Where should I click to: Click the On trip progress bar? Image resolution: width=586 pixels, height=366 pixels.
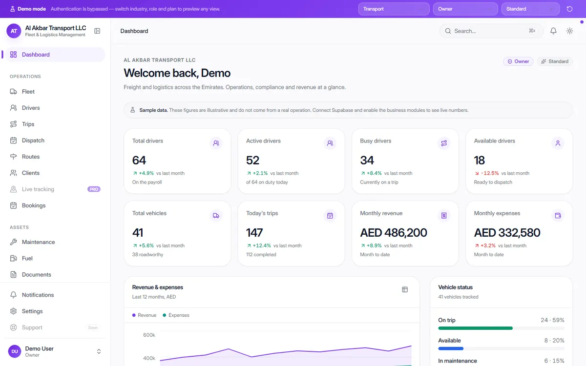point(501,328)
